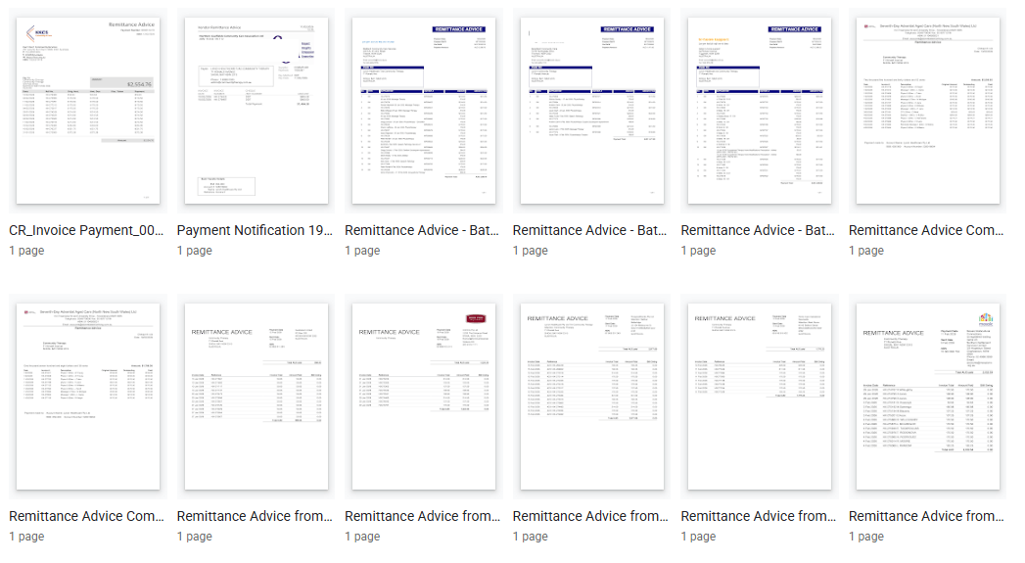The height and width of the screenshot is (563, 1025).
Task: Open top-row 'Remittance Advice Com...' thumbnail
Action: click(927, 111)
